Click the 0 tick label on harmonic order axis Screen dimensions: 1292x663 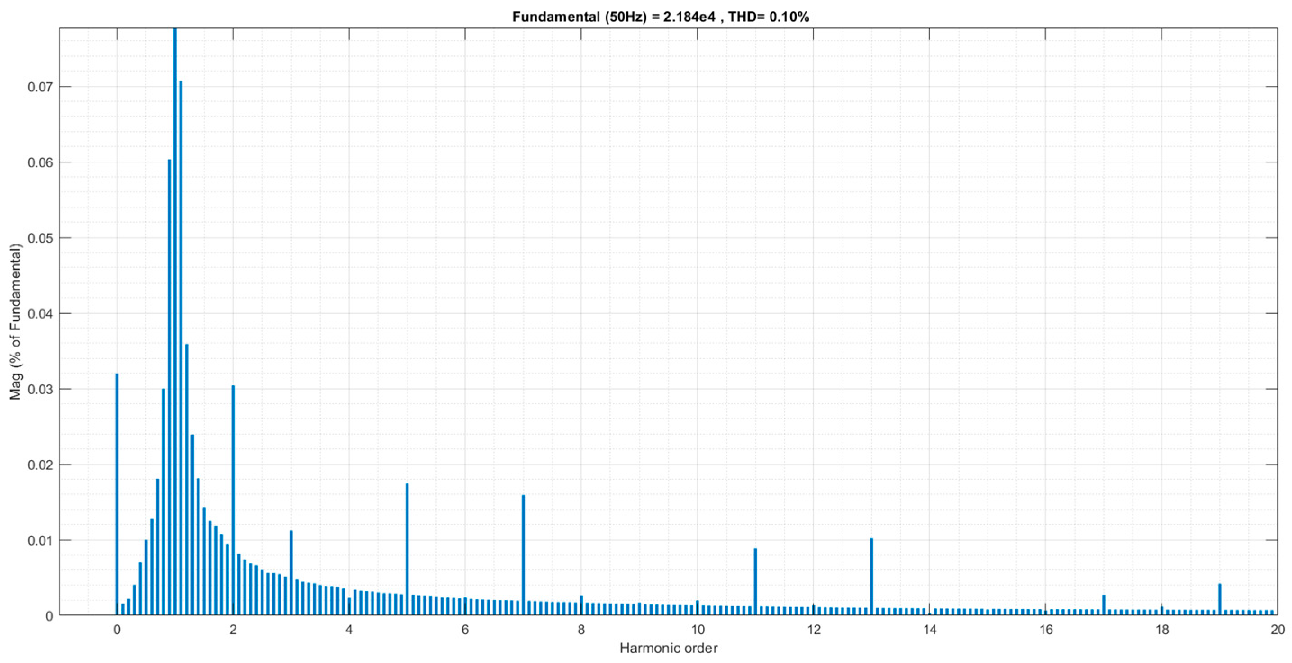pos(117,629)
